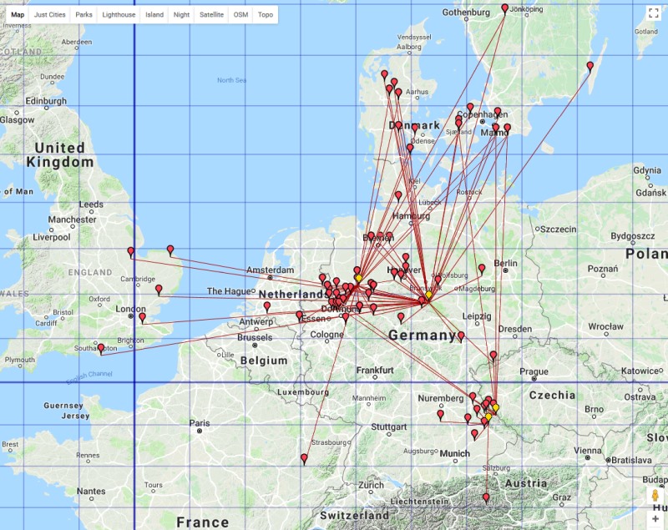
Task: Click the red marker near Leipzig
Action: point(461,336)
